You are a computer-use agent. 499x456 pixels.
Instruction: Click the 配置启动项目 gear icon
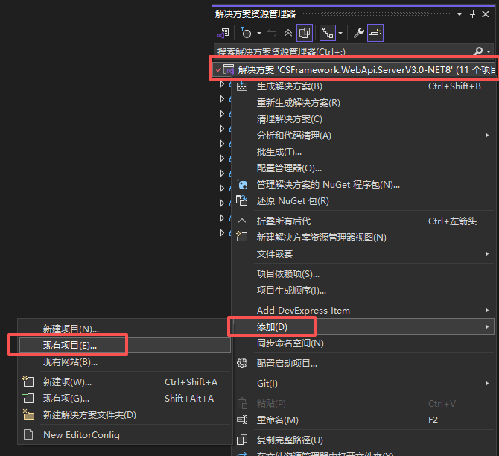pos(242,363)
